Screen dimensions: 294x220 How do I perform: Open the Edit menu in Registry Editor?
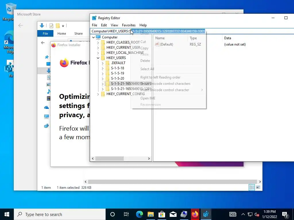[x=104, y=25]
